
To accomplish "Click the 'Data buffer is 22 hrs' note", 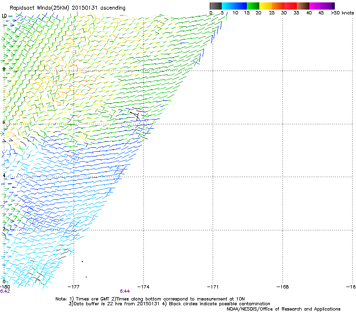I will click(x=98, y=304).
